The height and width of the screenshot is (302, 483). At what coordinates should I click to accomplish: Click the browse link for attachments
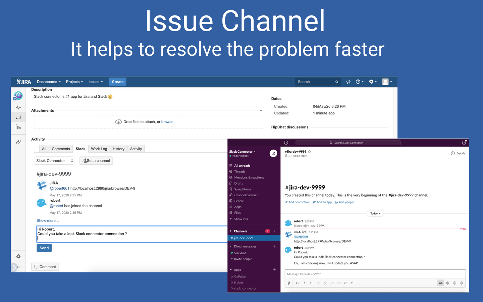(167, 122)
